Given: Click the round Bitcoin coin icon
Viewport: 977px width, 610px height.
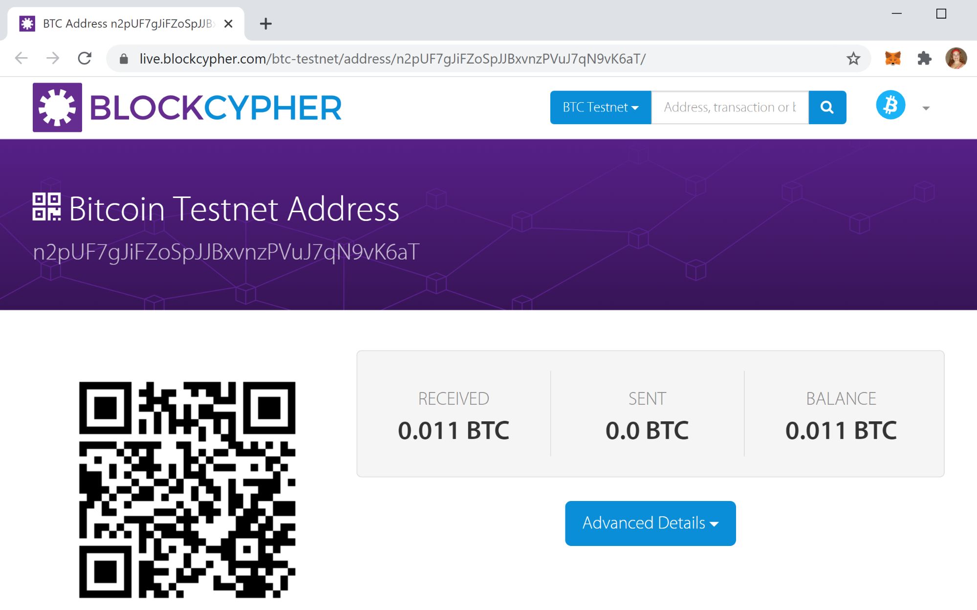Looking at the screenshot, I should (890, 105).
